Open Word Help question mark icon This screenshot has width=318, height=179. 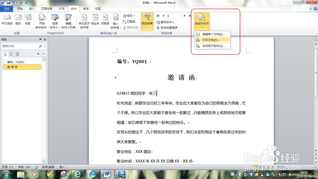click(x=315, y=9)
